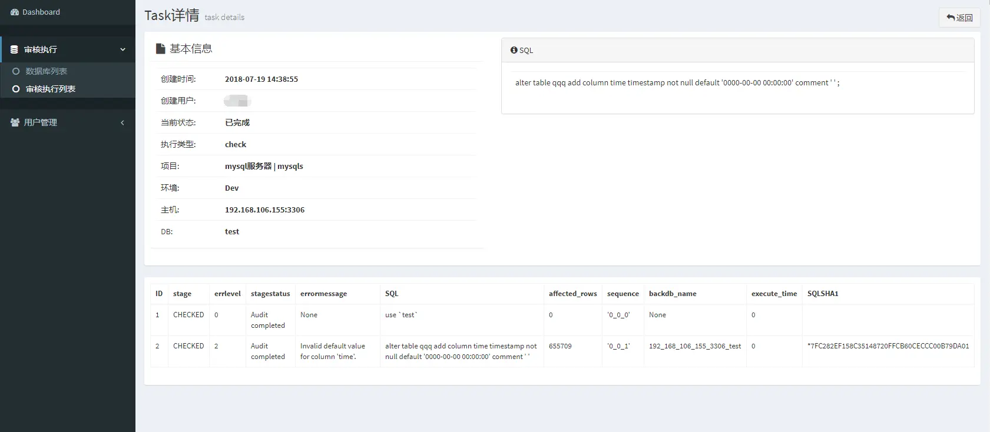Click the circle icon beside 审核执行列表

coord(16,89)
